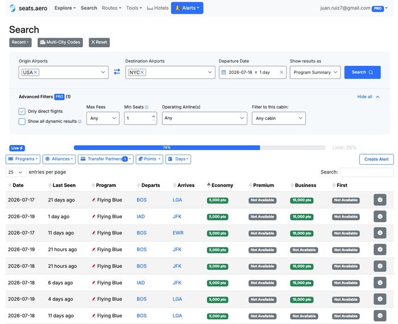This screenshot has height=324, width=398.
Task: Click the Live status badge
Action: tap(17, 148)
